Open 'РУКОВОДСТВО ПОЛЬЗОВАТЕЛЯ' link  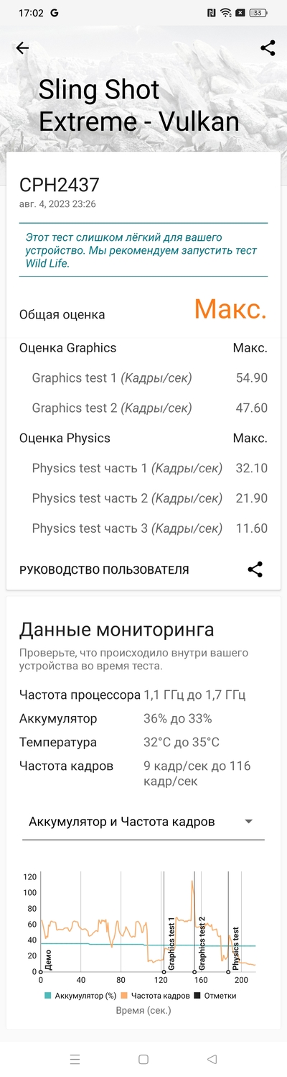click(x=104, y=570)
